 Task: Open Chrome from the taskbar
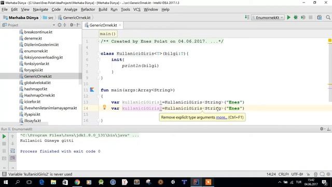pyautogui.click(x=77, y=182)
